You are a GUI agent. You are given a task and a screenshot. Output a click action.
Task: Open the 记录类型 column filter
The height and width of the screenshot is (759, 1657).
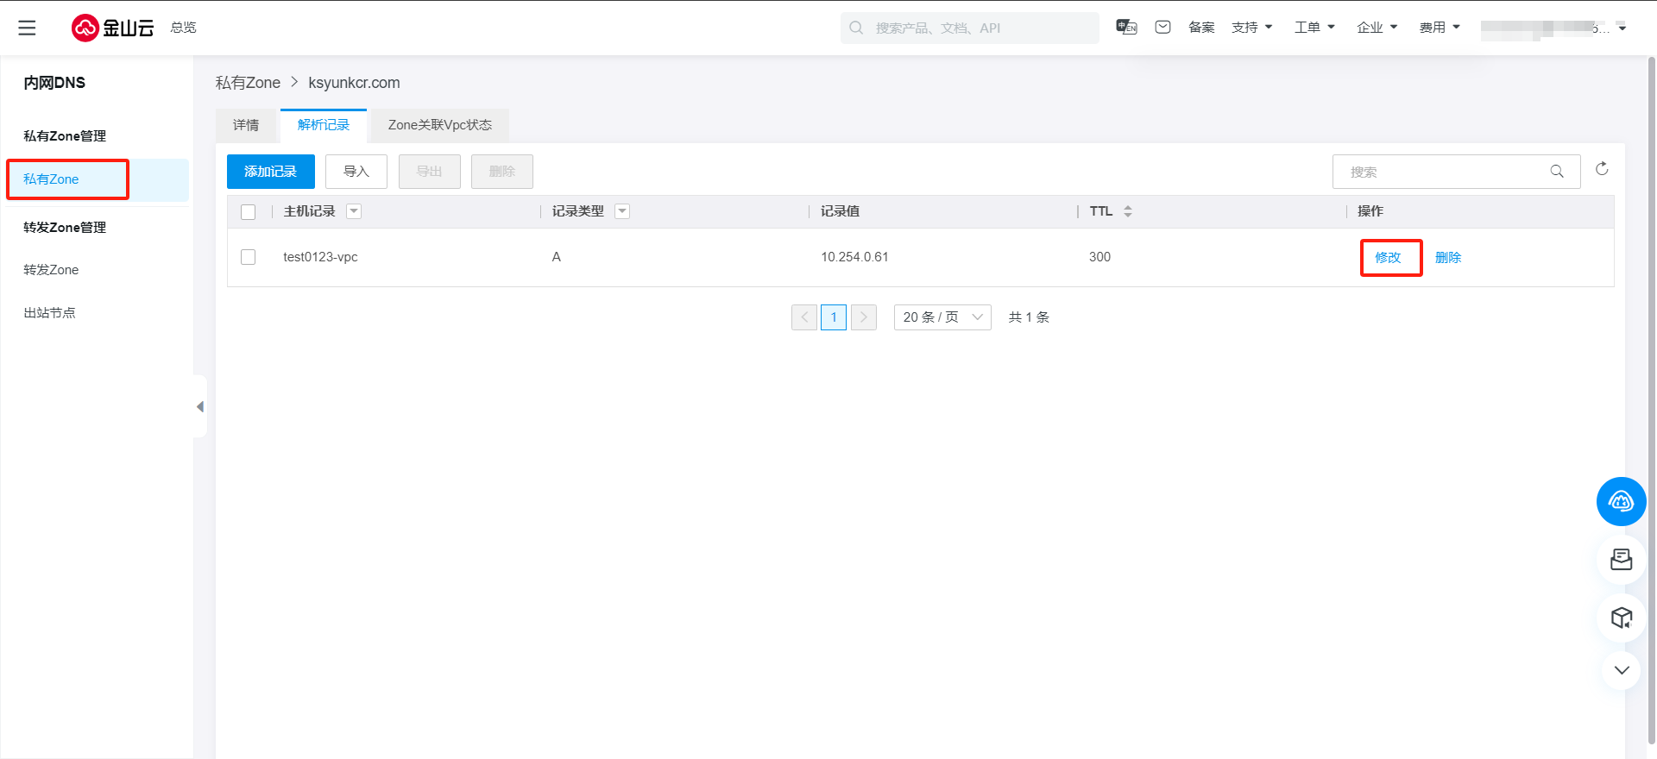(x=622, y=211)
